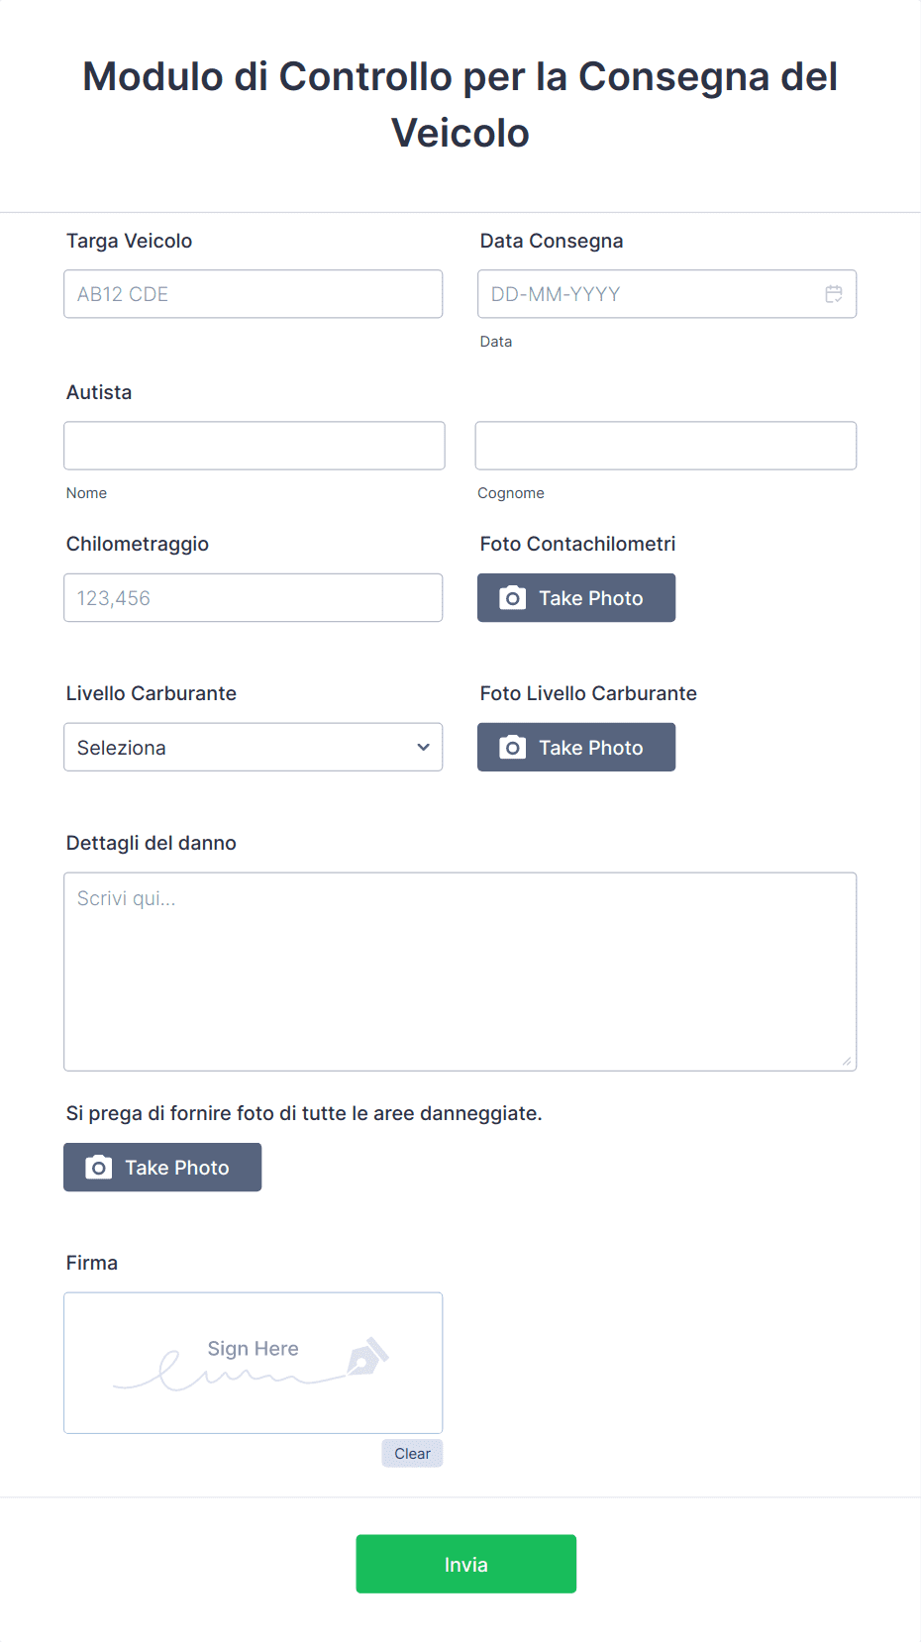Screen dimensions: 921x1642
Task: Click the Chilometraggio mileage input
Action: pos(253,597)
